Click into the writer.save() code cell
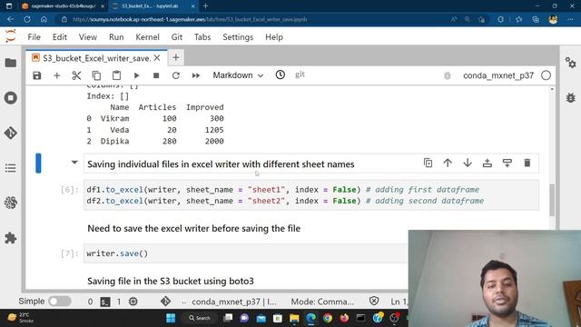The width and height of the screenshot is (581, 327). [246, 253]
